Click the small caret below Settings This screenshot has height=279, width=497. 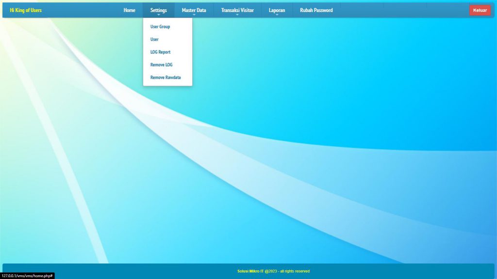coord(159,15)
